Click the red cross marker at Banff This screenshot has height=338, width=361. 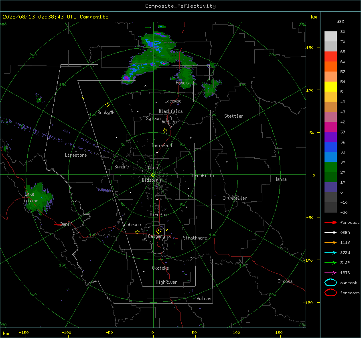click(57, 224)
